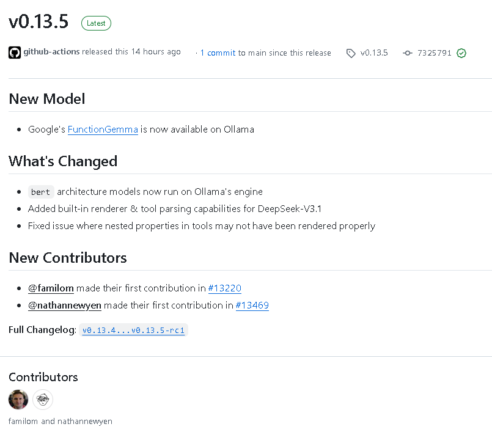
Task: Open pull request #13220
Action: click(225, 288)
